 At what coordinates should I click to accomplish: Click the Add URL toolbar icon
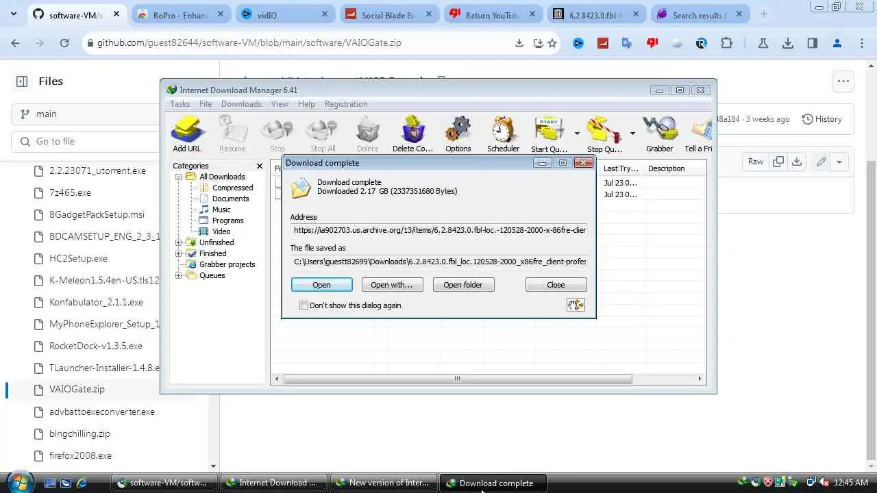187,134
